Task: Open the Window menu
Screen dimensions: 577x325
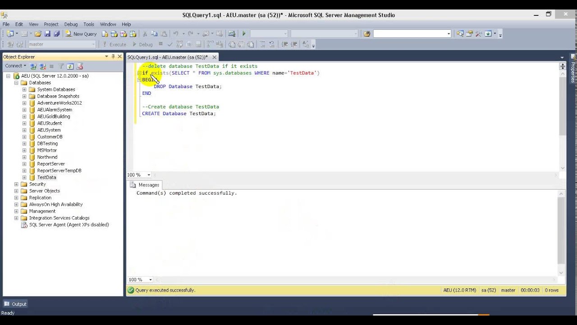Action: click(x=108, y=24)
